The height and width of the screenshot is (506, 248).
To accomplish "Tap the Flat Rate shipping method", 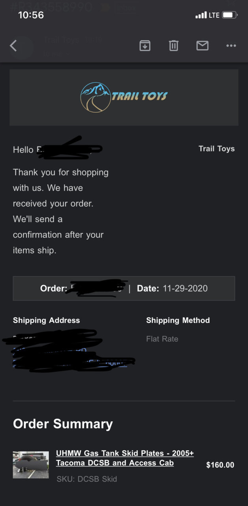I will [162, 339].
